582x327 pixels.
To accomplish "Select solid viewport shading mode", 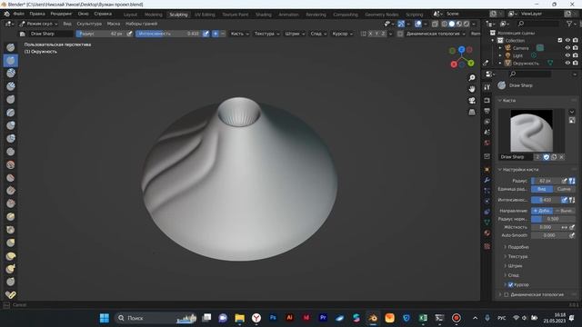I will pyautogui.click(x=452, y=24).
